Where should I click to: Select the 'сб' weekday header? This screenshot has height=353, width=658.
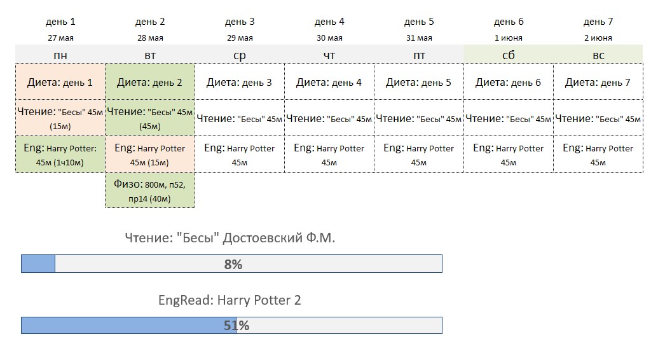(509, 55)
